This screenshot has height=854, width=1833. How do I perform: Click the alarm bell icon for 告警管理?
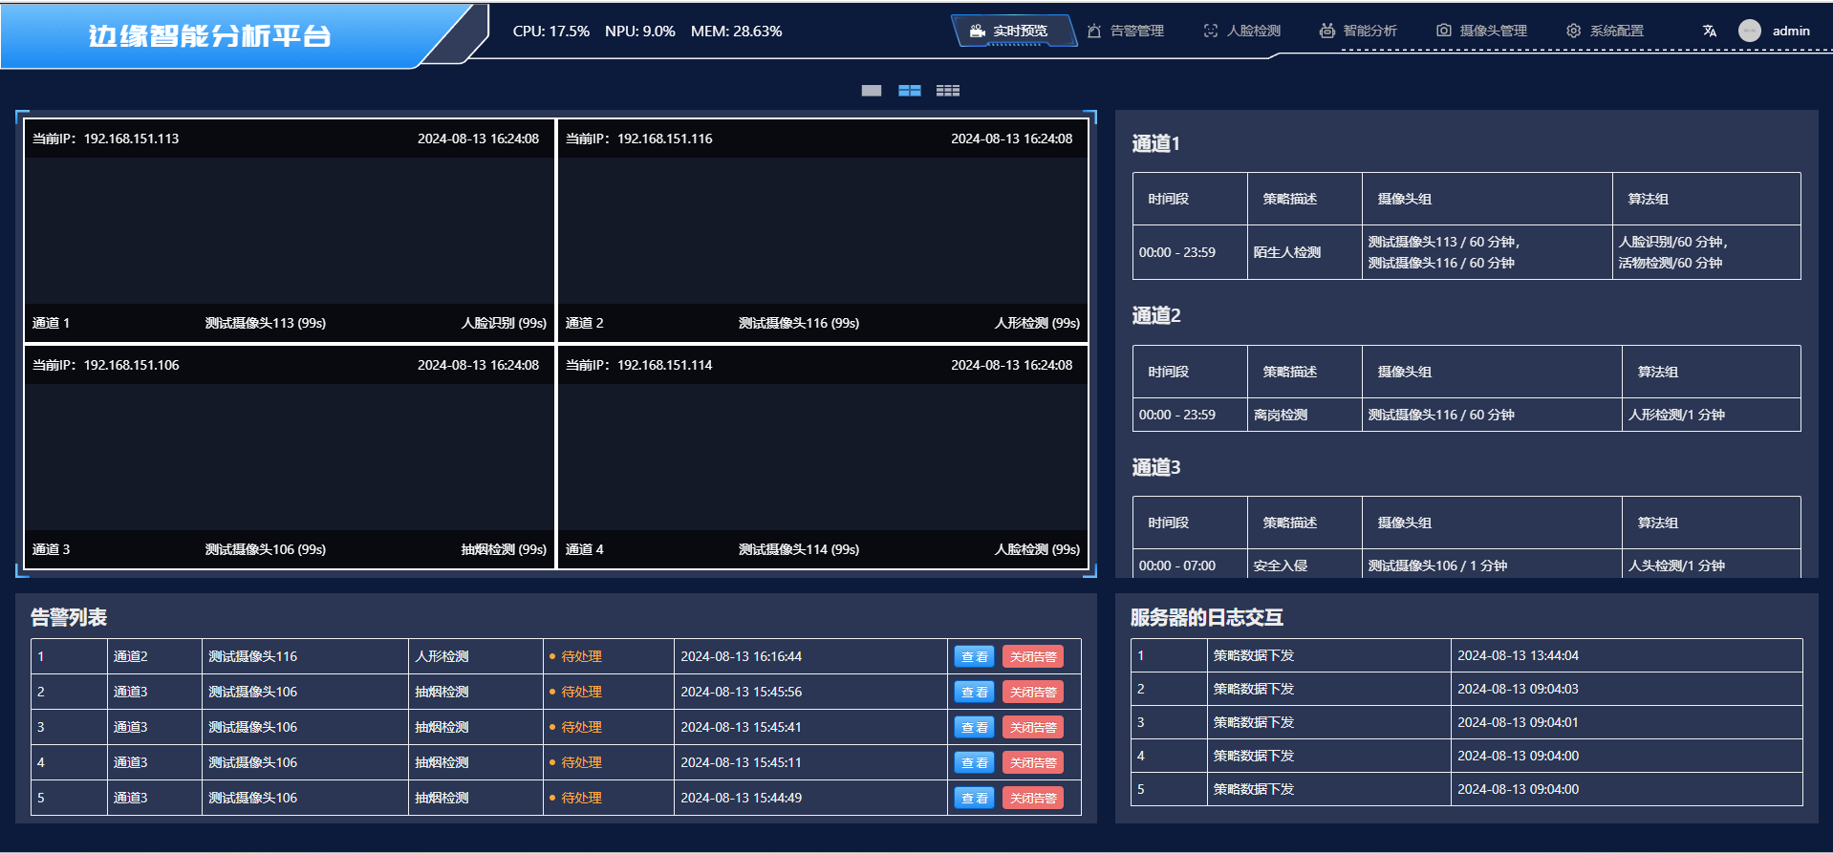coord(1094,31)
